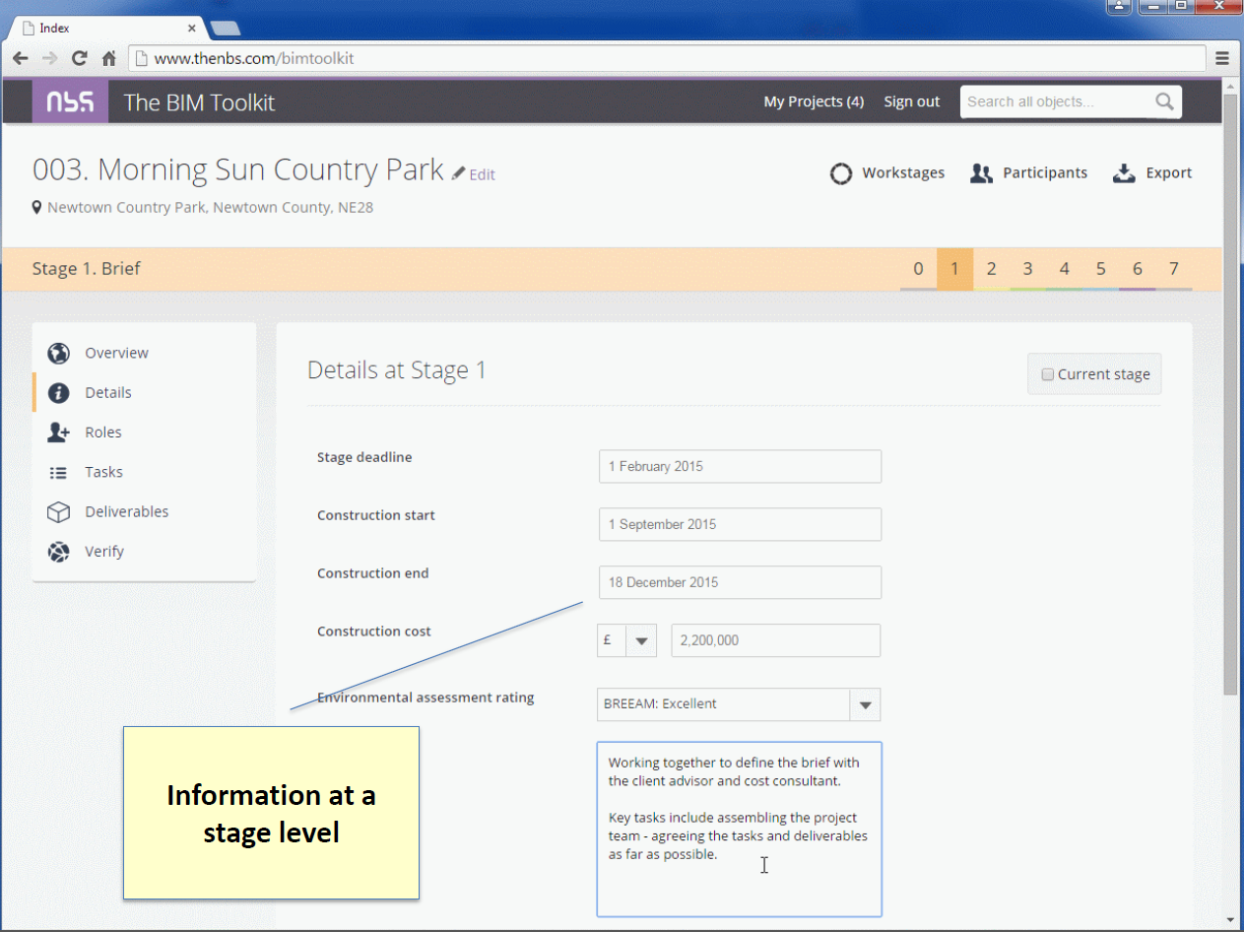Click the Participants people icon
The height and width of the screenshot is (932, 1244).
[981, 174]
